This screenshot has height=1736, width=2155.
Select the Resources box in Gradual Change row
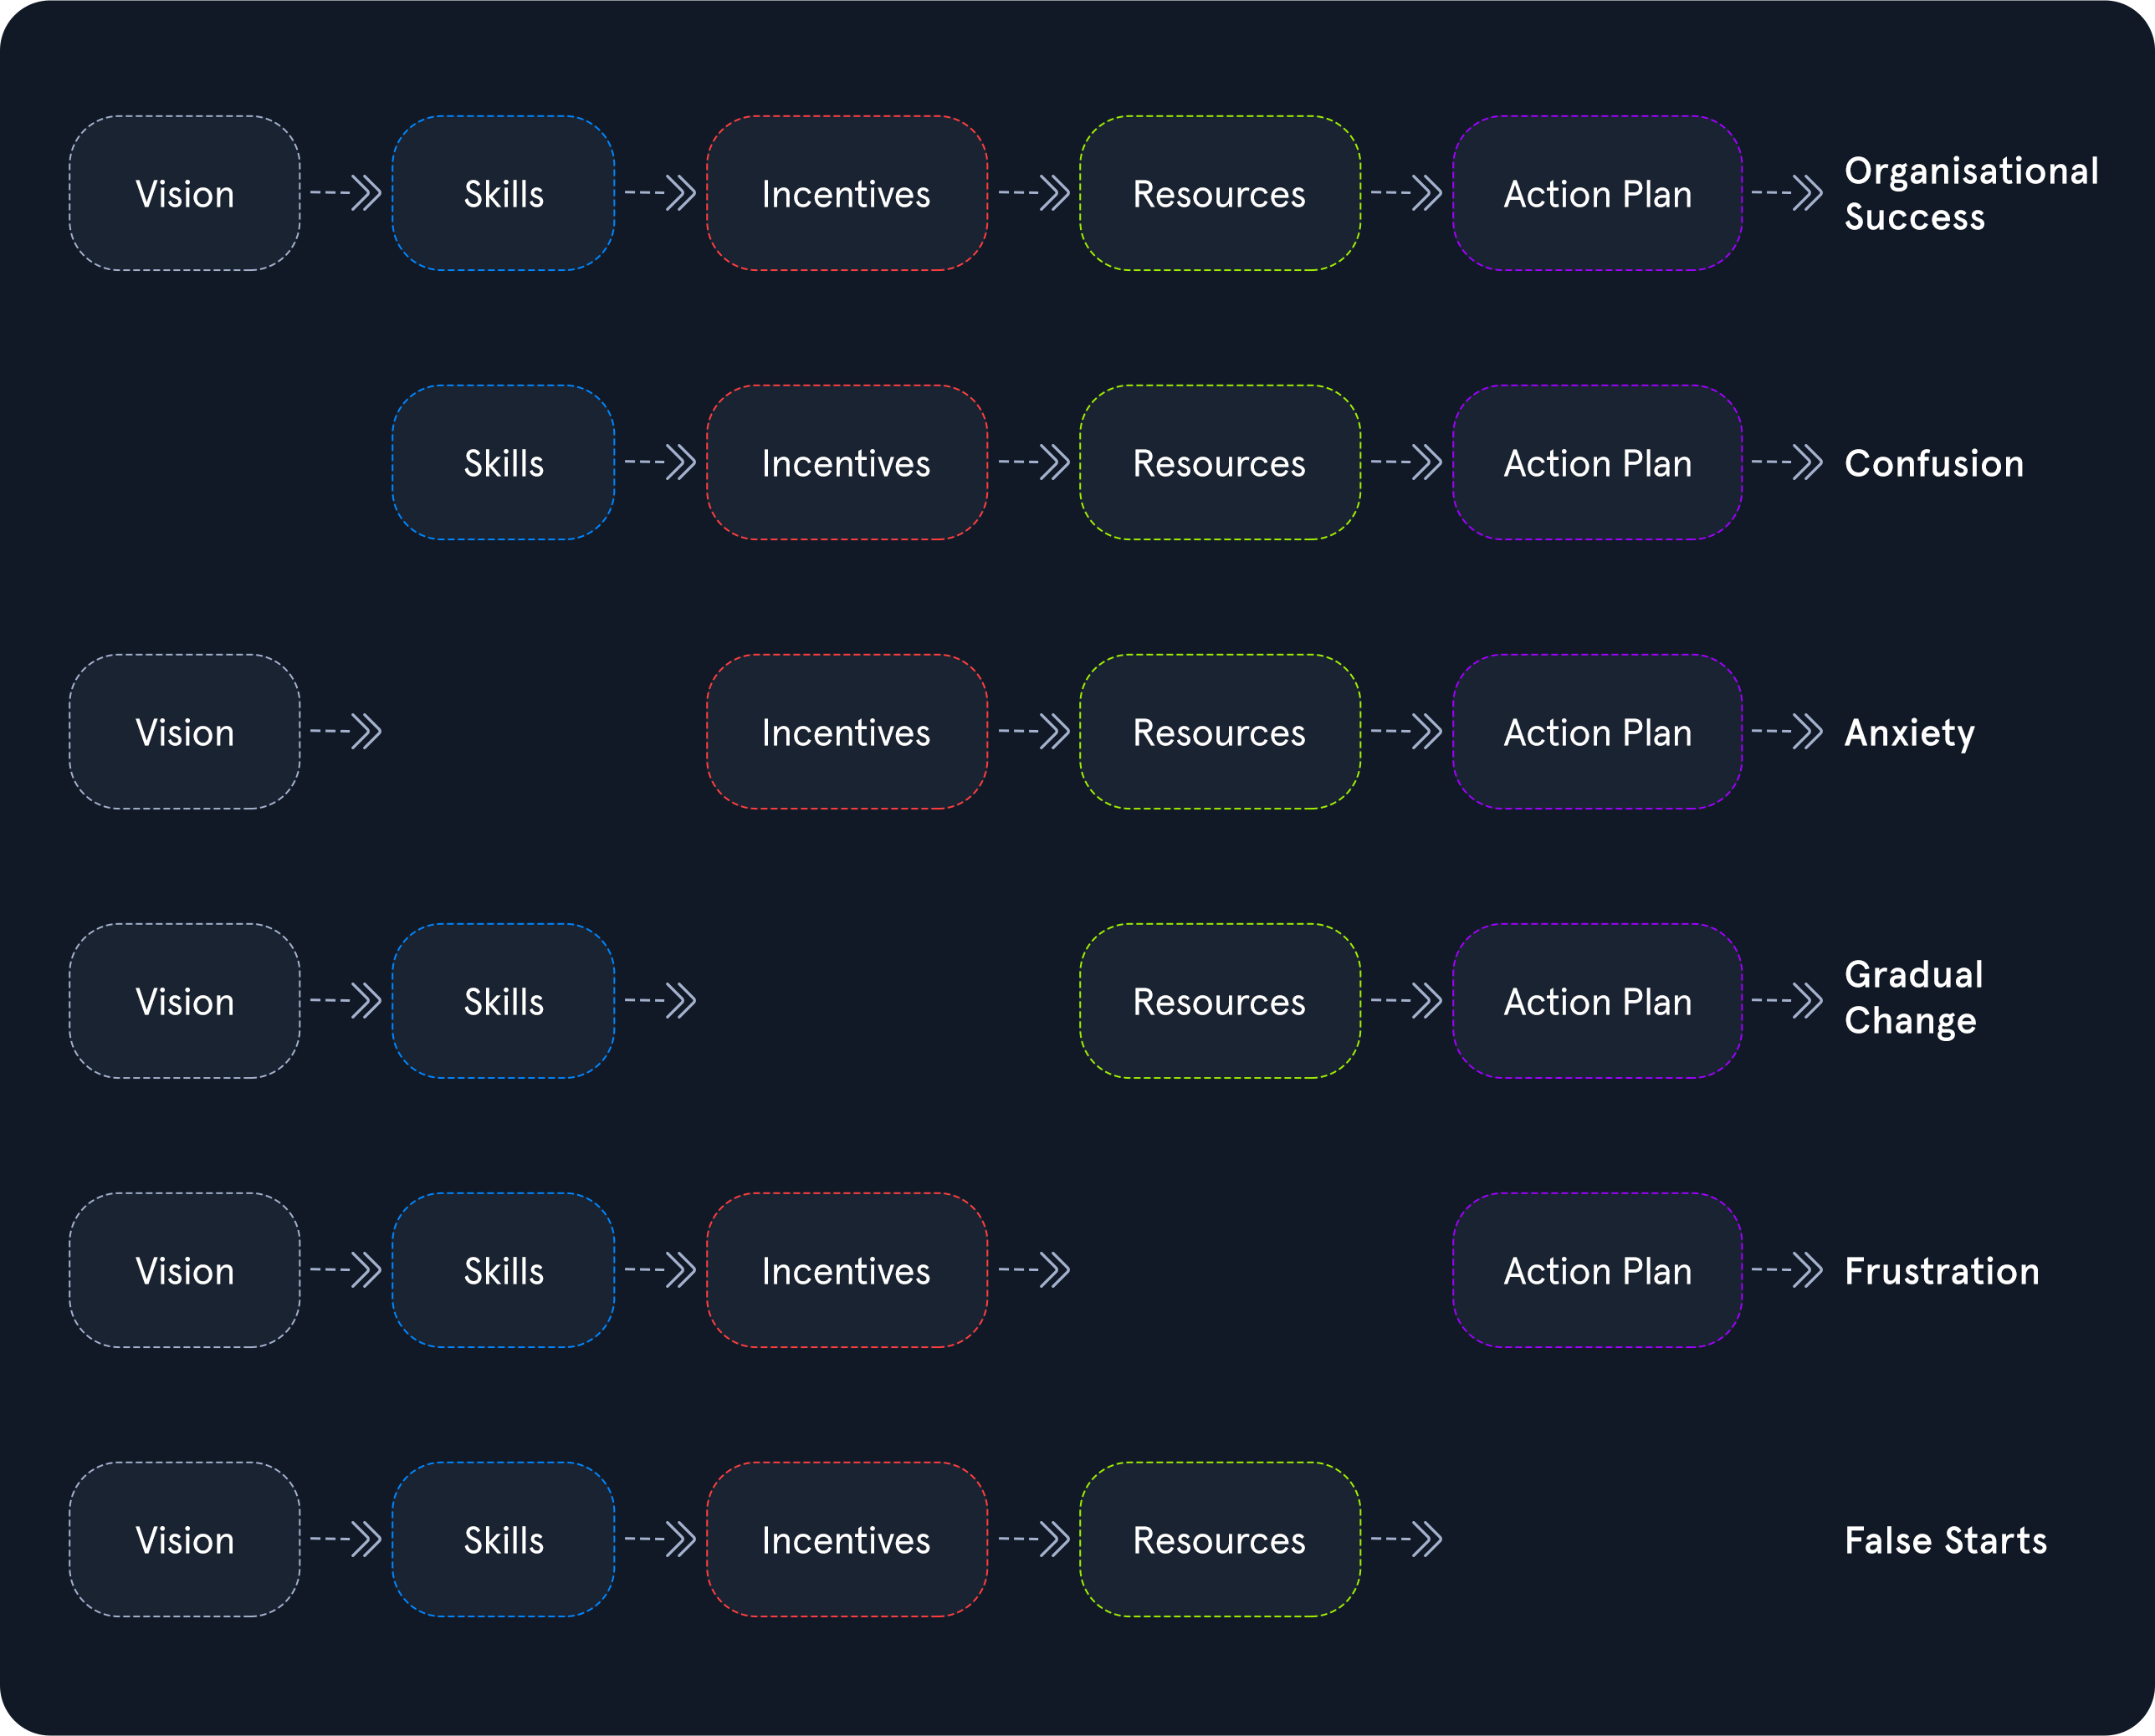pos(1220,1000)
